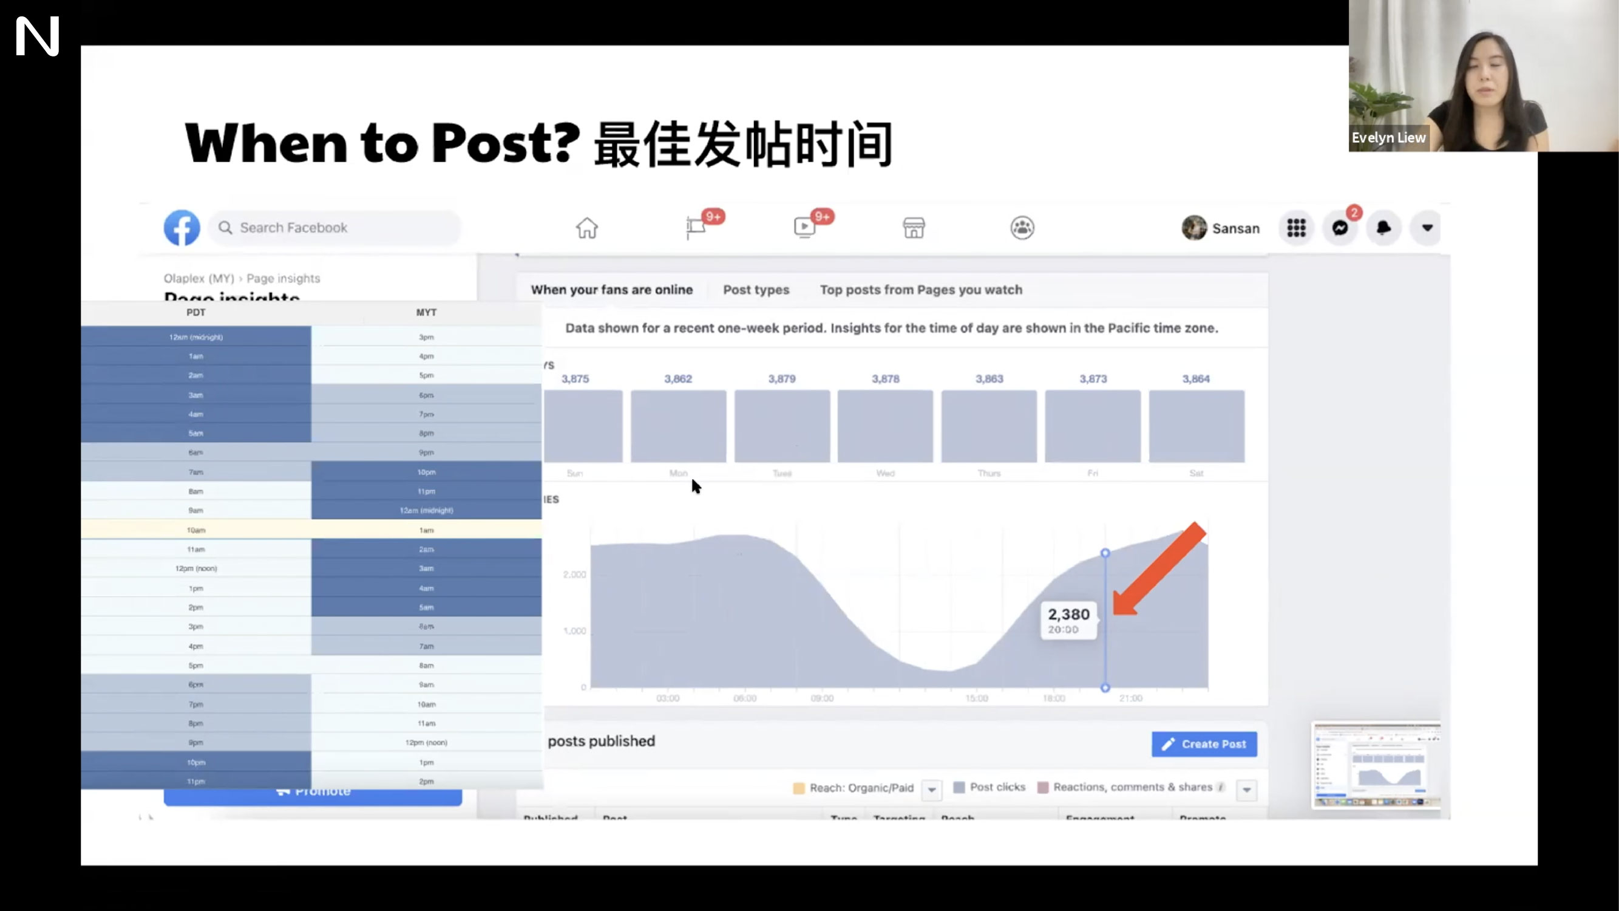Select the Monday bar showing 3,862
The height and width of the screenshot is (911, 1619).
678,426
